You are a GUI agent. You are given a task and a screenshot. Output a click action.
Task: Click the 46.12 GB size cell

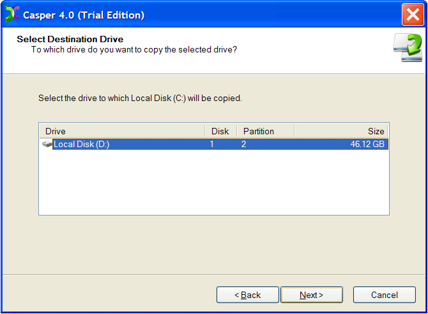pos(367,144)
